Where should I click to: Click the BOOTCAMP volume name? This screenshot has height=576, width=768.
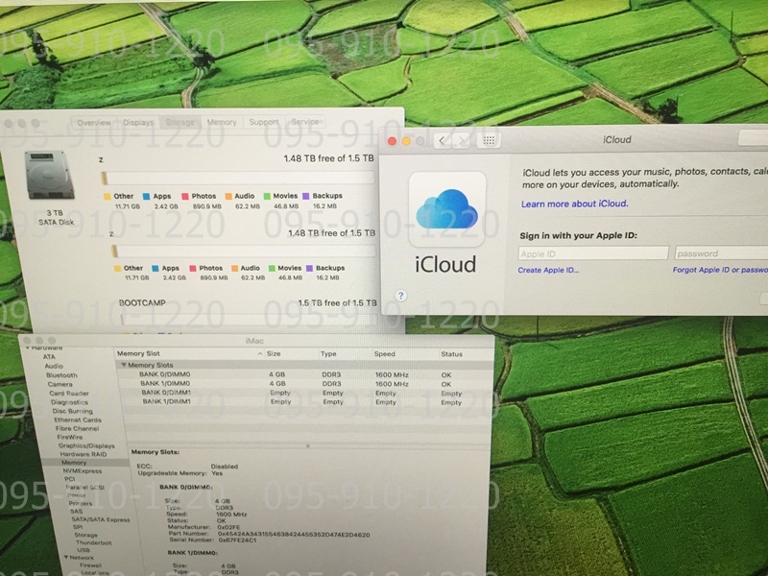point(142,302)
